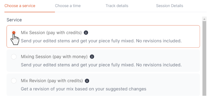Viewport: 210px width, 102px height.
Task: Open info icon beside Mix Session (pay with credits)
Action: pyautogui.click(x=86, y=33)
